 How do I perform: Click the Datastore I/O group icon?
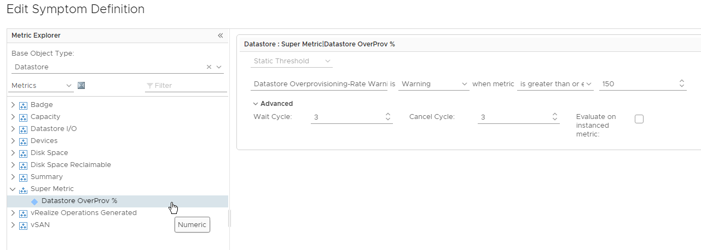(23, 129)
